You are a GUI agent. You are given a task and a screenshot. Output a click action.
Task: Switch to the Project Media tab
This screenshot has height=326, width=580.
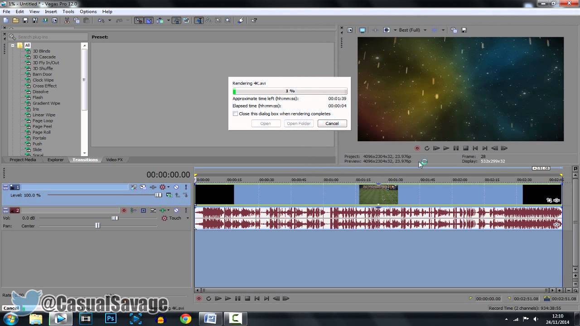pos(23,160)
